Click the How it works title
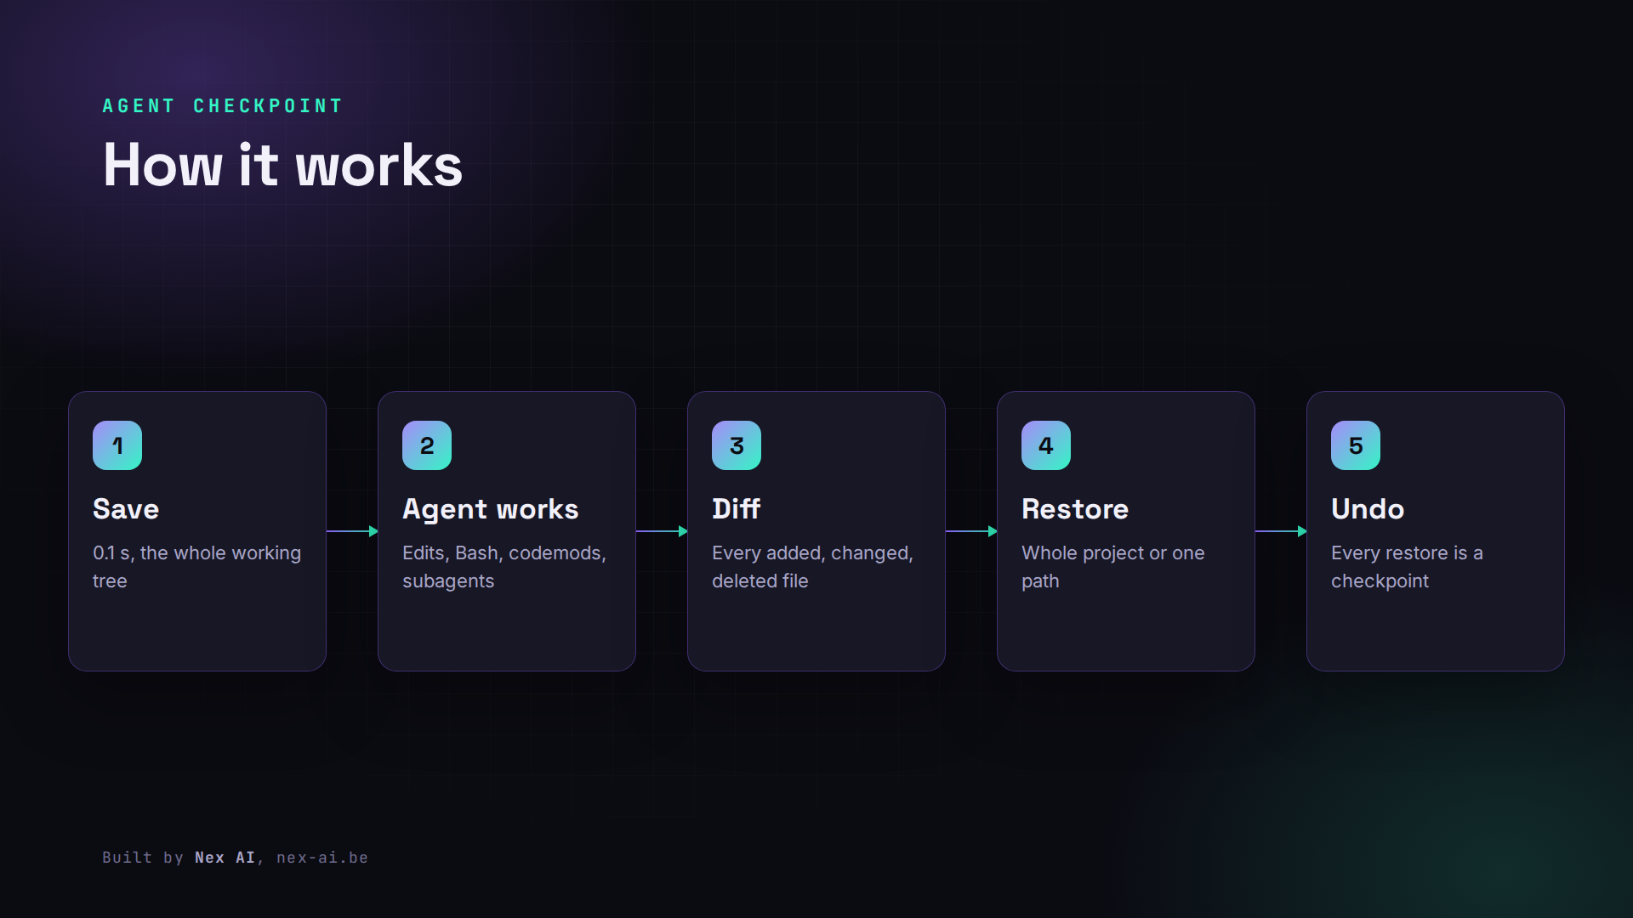Viewport: 1633px width, 918px height. coord(283,165)
